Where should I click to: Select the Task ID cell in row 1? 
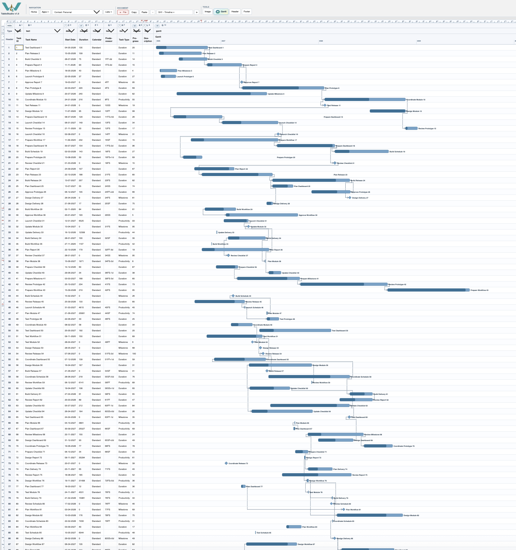pos(19,48)
